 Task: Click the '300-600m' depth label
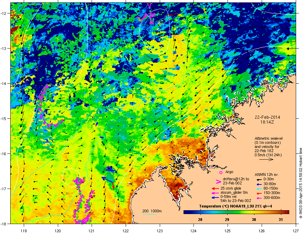[x=272, y=198]
